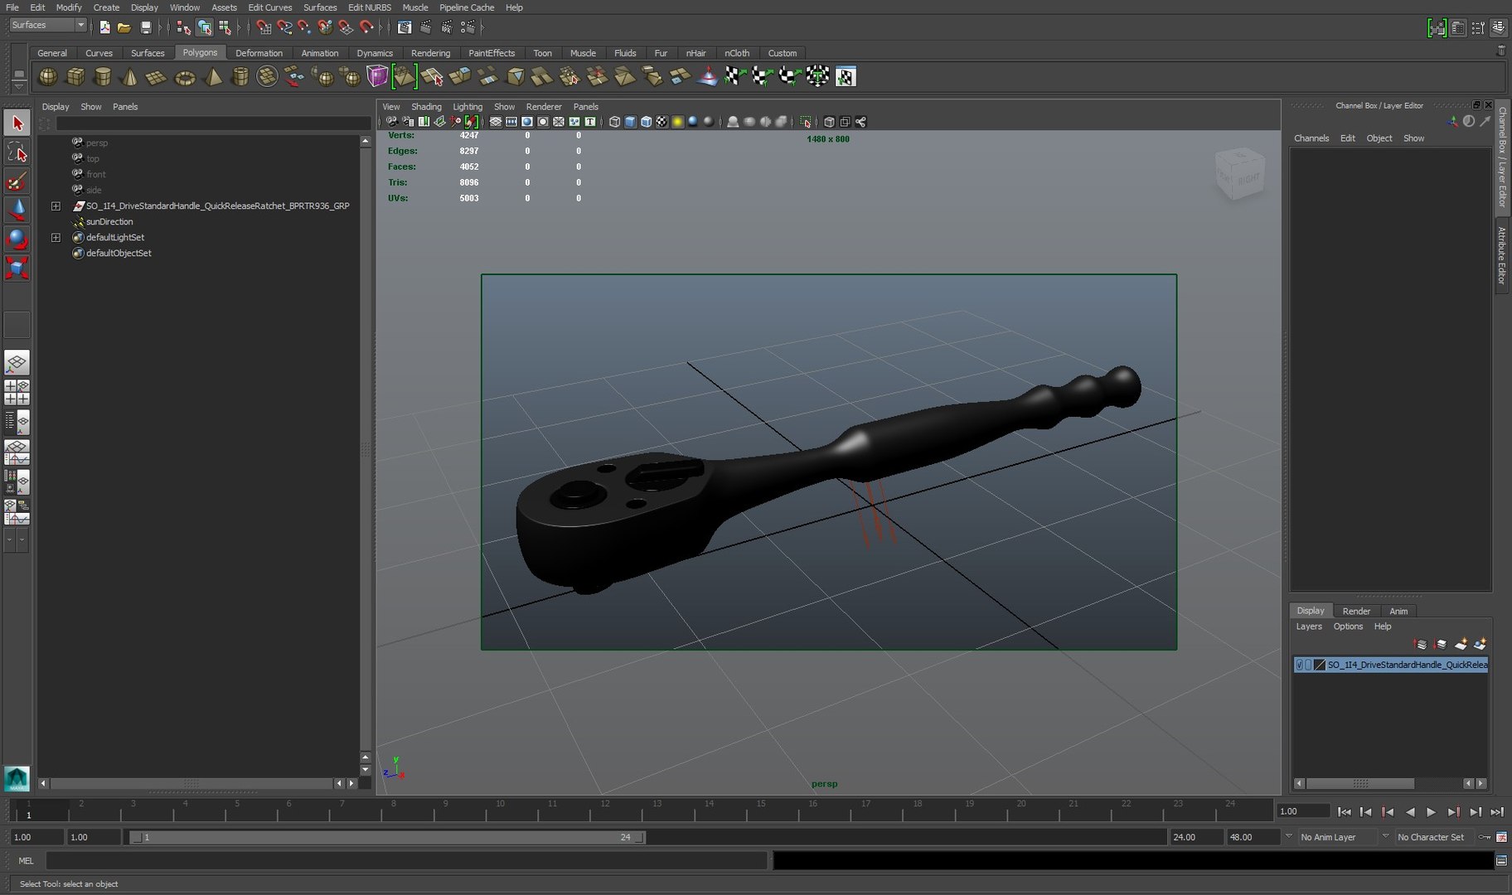Click the new scene icon
The height and width of the screenshot is (895, 1512).
[104, 27]
